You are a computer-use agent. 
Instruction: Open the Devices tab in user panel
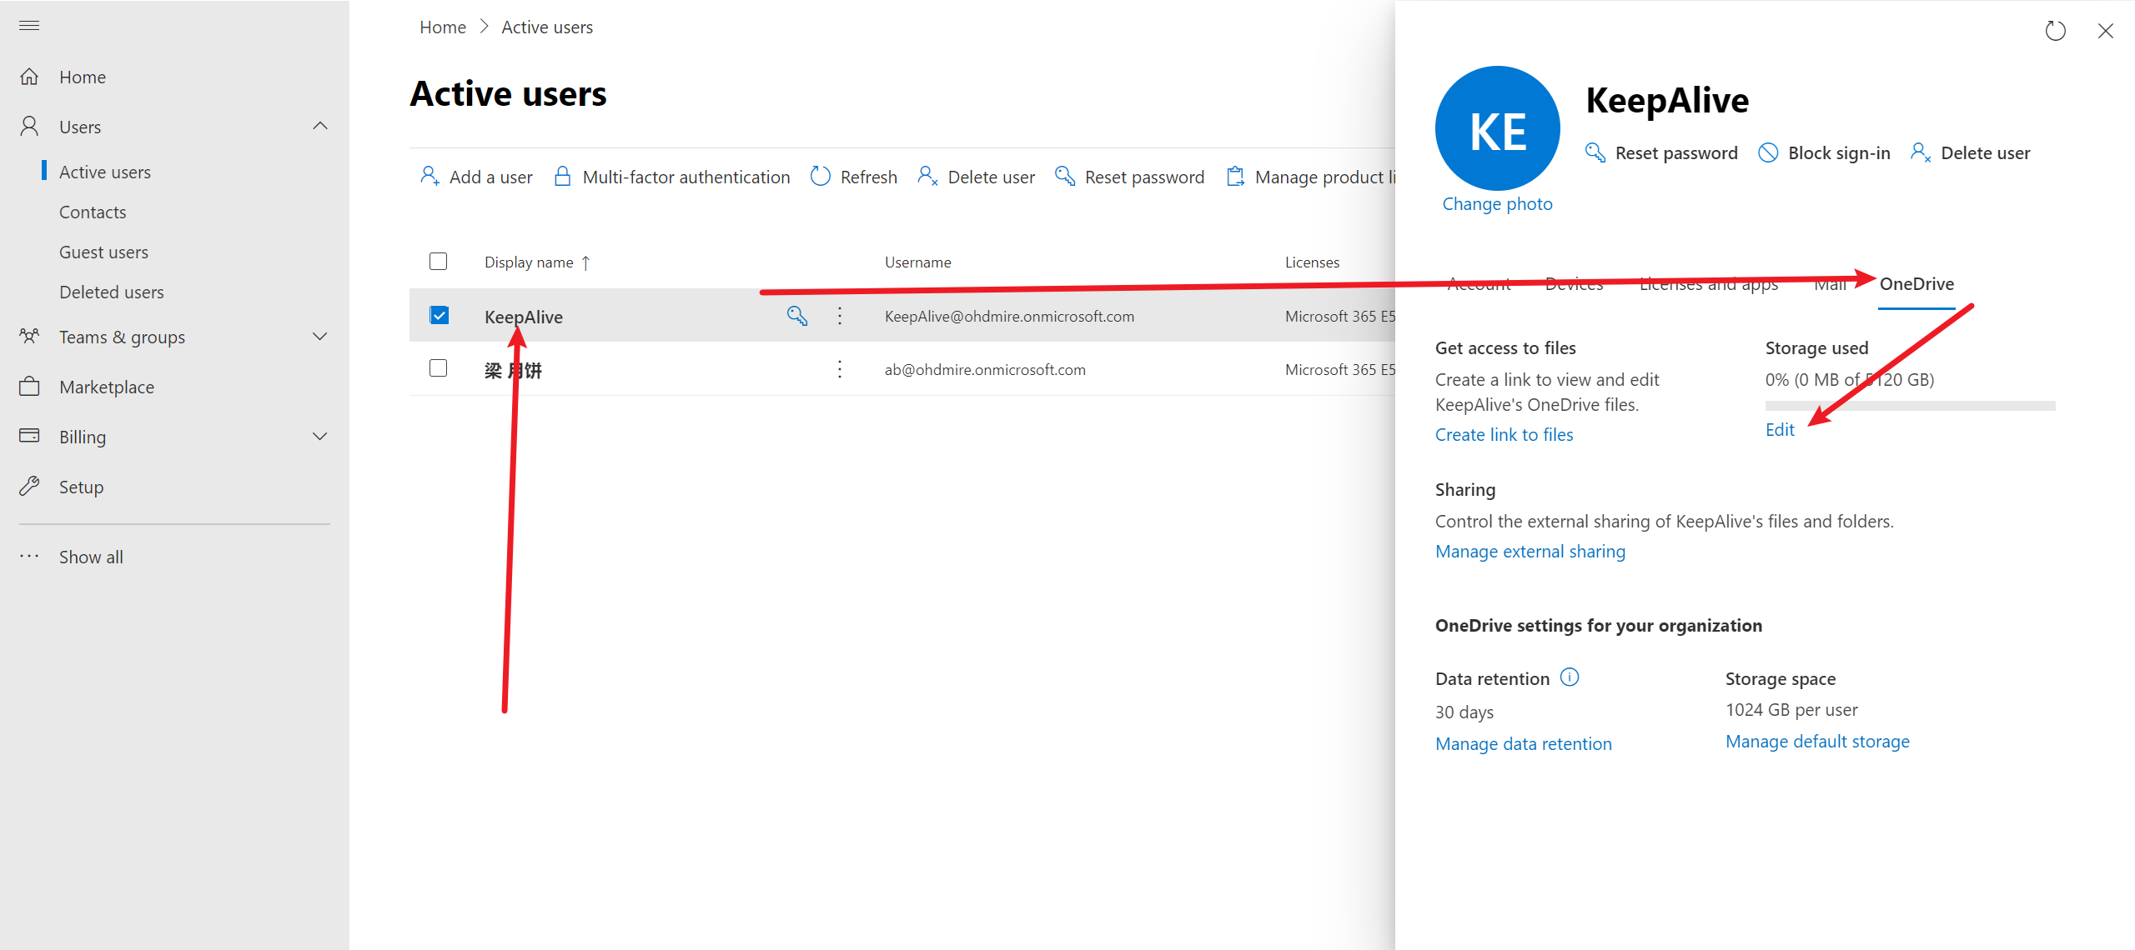point(1573,284)
